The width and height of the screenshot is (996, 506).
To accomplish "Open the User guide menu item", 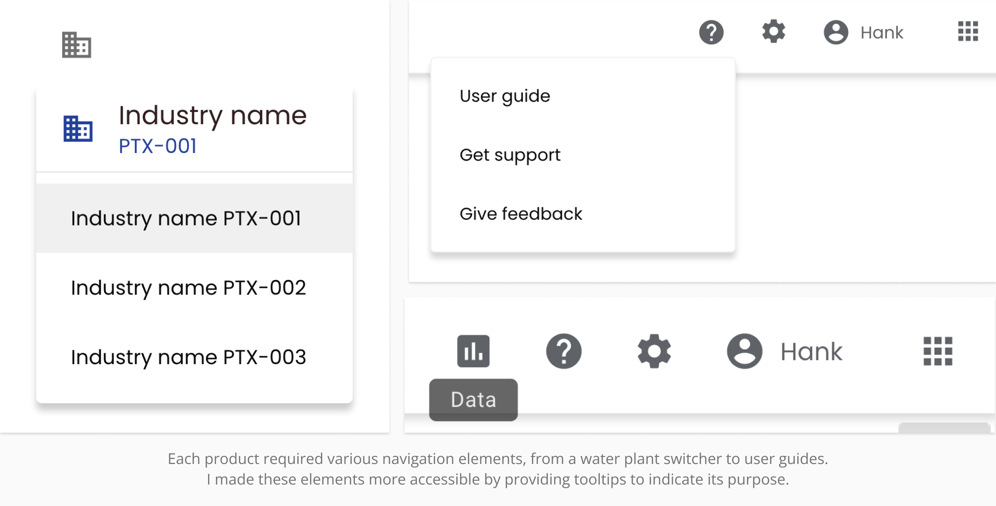I will point(505,96).
